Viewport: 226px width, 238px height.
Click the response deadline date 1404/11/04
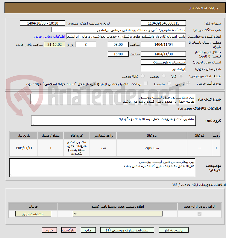[x=163, y=45]
